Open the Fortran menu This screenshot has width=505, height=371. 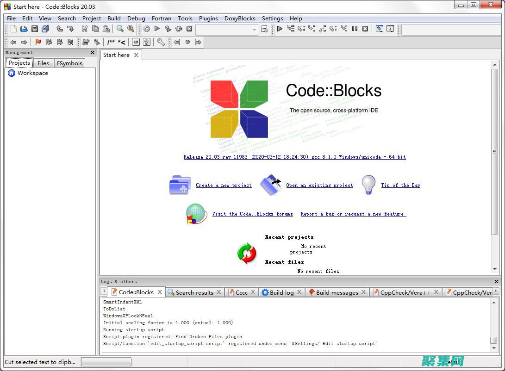coord(162,19)
